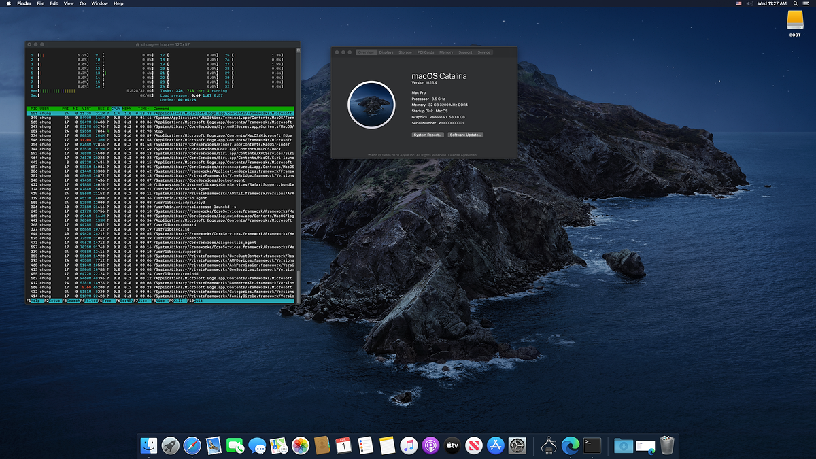Image resolution: width=816 pixels, height=459 pixels.
Task: Open App Store in the Dock
Action: 495,445
